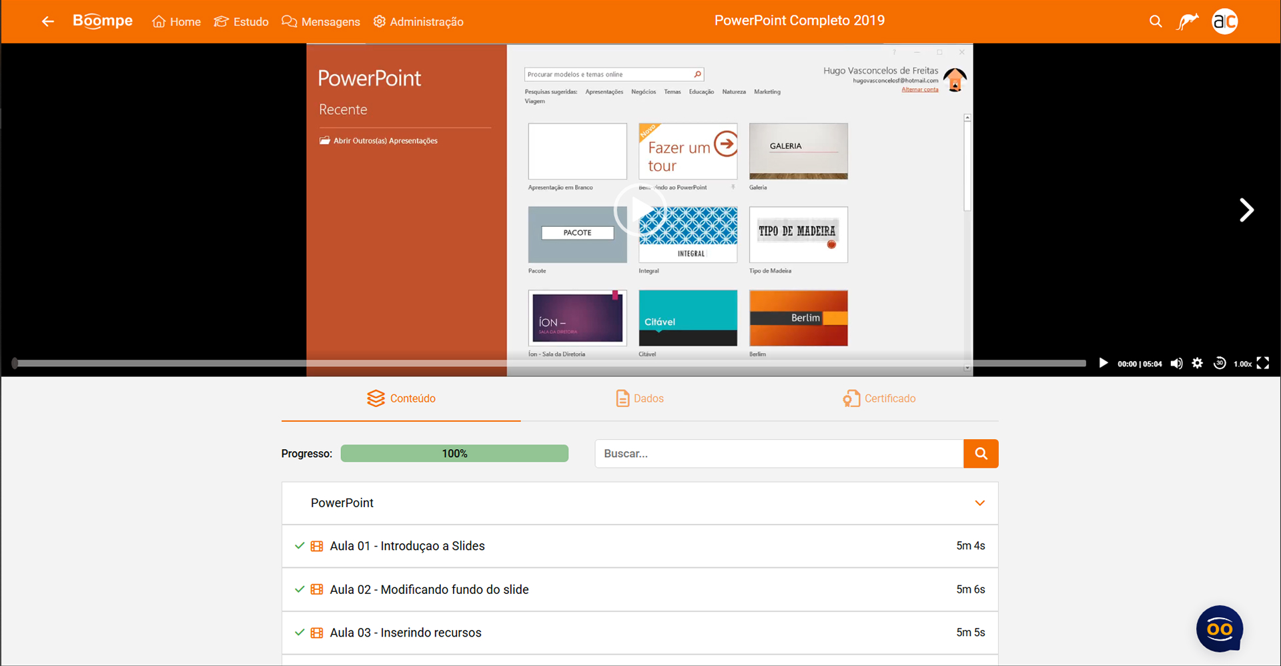Enter fullscreen video mode
This screenshot has height=666, width=1281.
(x=1262, y=363)
